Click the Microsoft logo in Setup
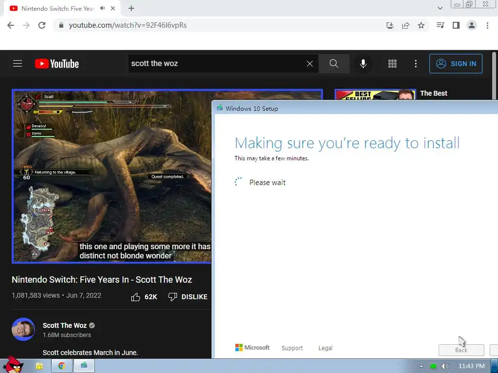Screen dimensions: 498x373 [252, 348]
